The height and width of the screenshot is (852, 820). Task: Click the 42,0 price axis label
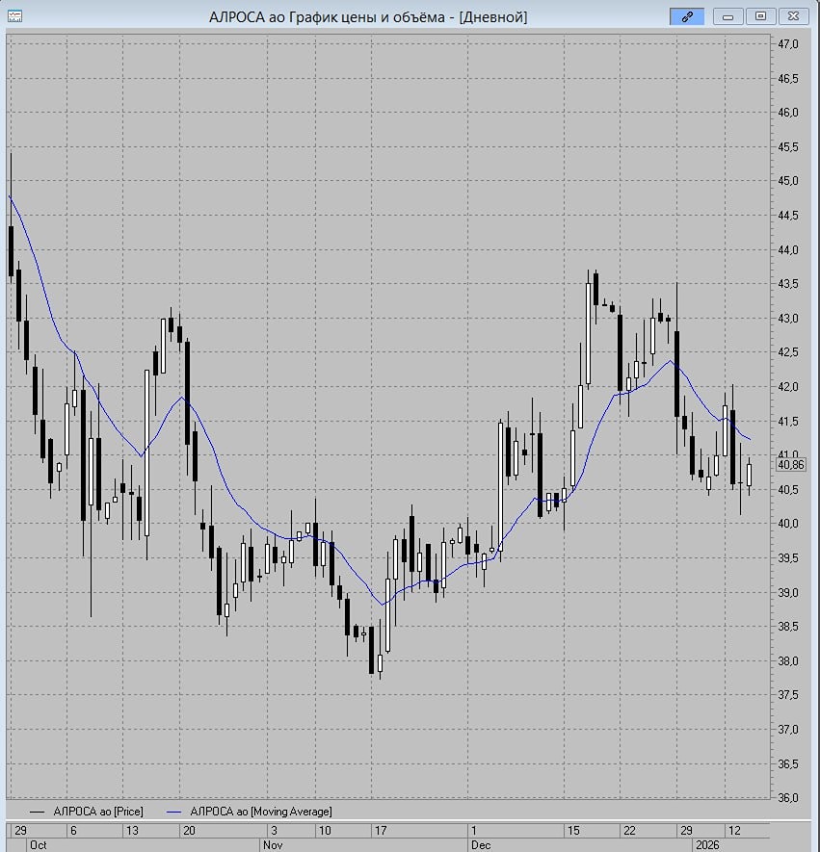(x=788, y=386)
